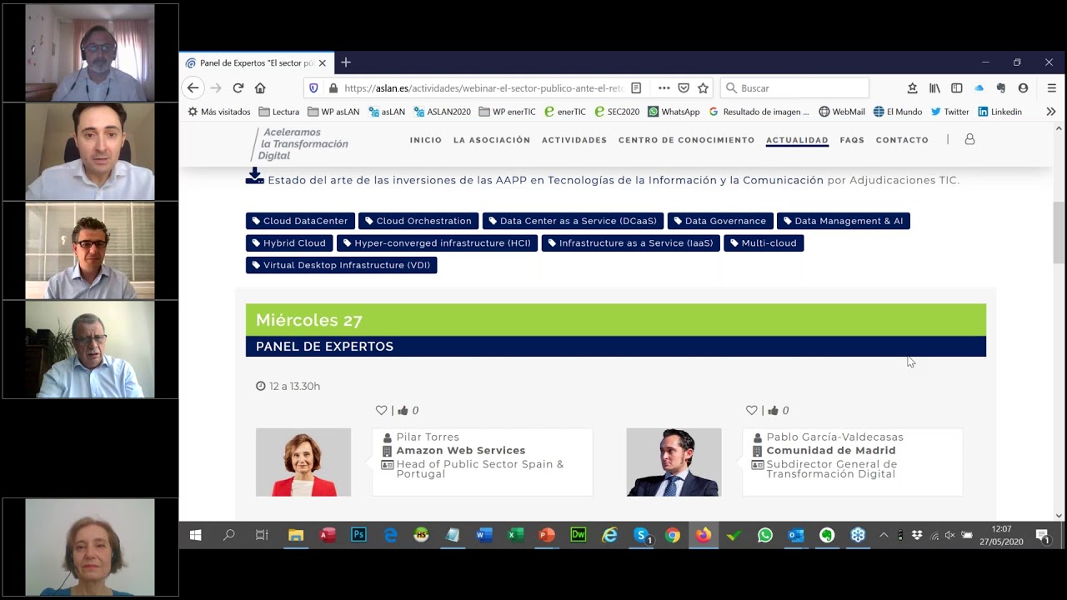This screenshot has height=600, width=1067.
Task: Open Más visitados bookmarks
Action: [x=218, y=112]
